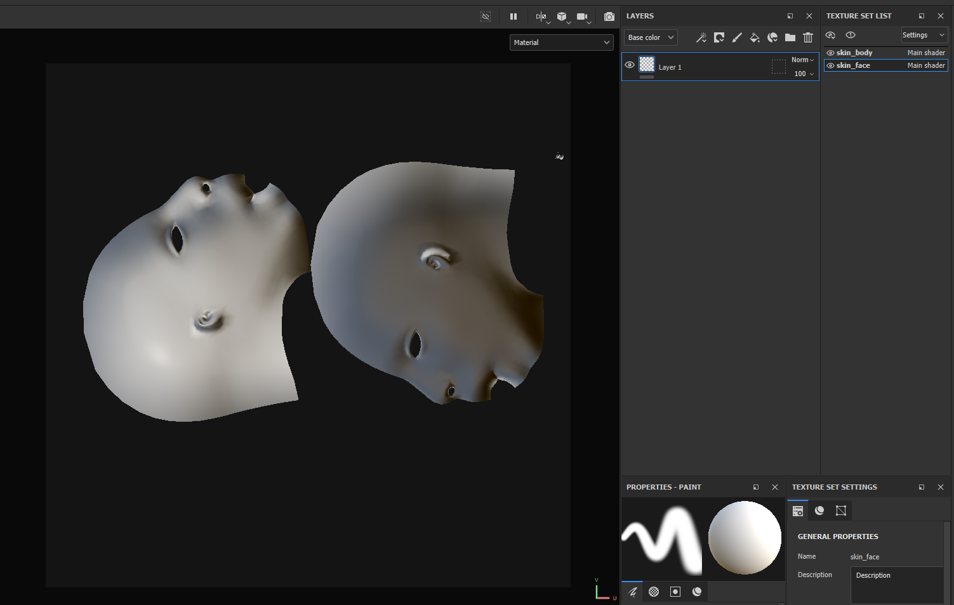Take a viewport screenshot with camera icon
This screenshot has width=954, height=605.
point(609,16)
